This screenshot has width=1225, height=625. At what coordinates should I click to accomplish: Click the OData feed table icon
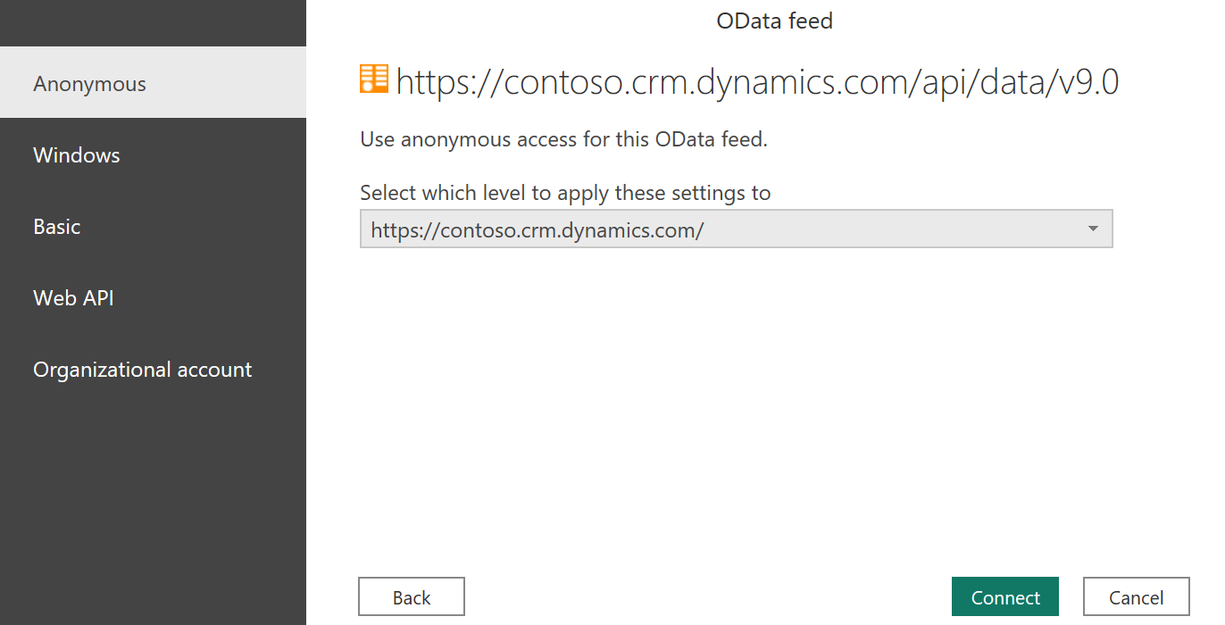click(372, 79)
